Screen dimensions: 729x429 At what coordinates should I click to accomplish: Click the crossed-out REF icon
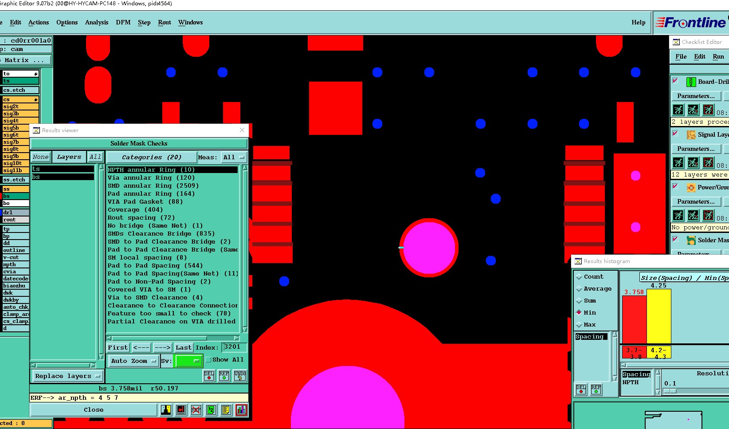[x=196, y=410]
